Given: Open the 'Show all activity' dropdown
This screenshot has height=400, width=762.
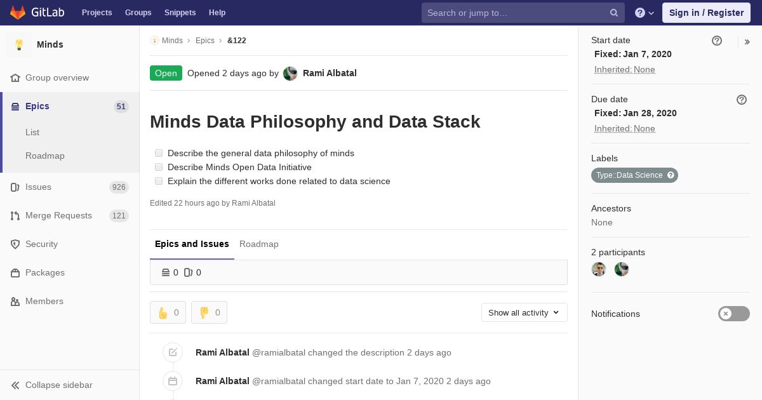Looking at the screenshot, I should click(x=524, y=312).
